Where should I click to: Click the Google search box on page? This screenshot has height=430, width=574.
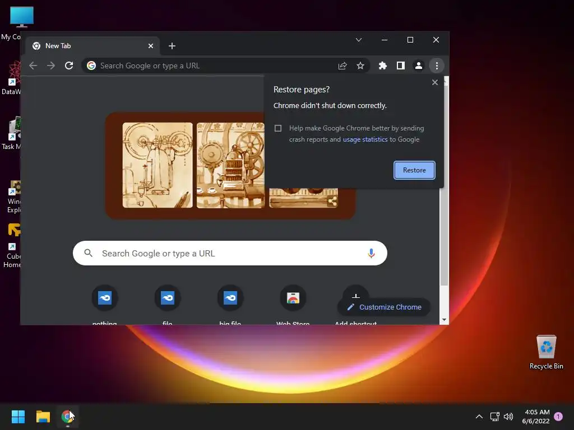230,253
